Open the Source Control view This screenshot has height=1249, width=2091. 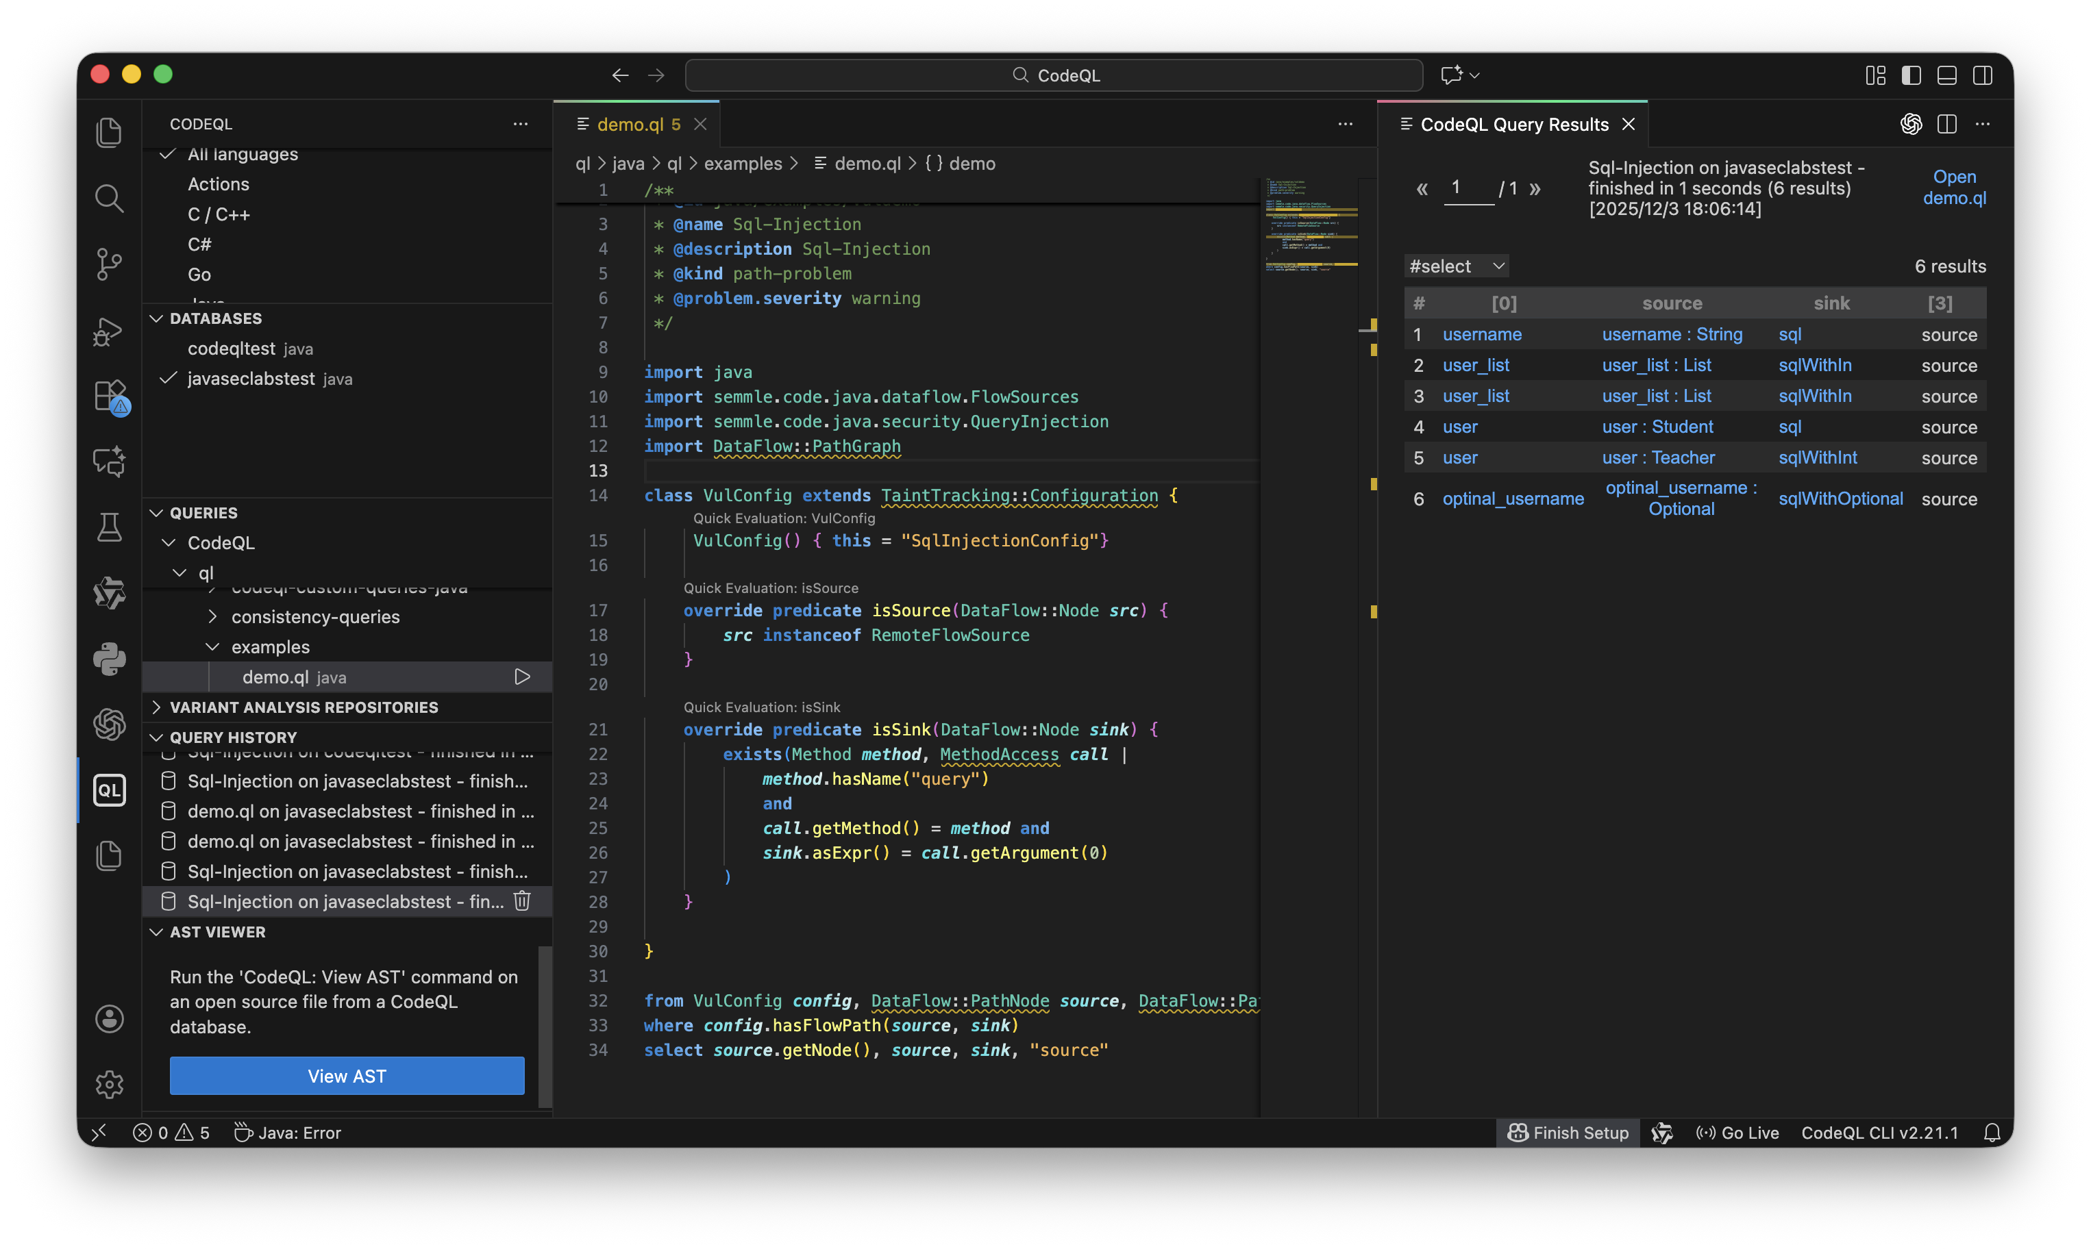110,264
